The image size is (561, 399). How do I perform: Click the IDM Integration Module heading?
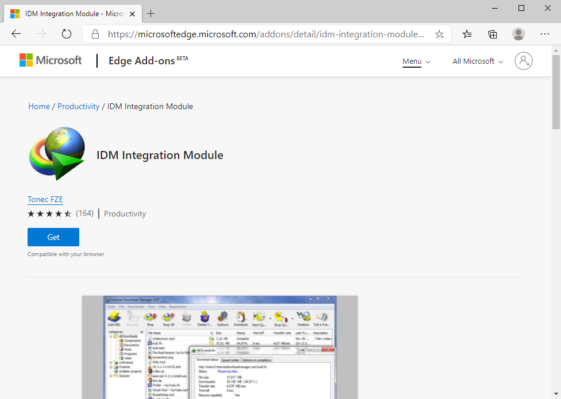pos(160,155)
